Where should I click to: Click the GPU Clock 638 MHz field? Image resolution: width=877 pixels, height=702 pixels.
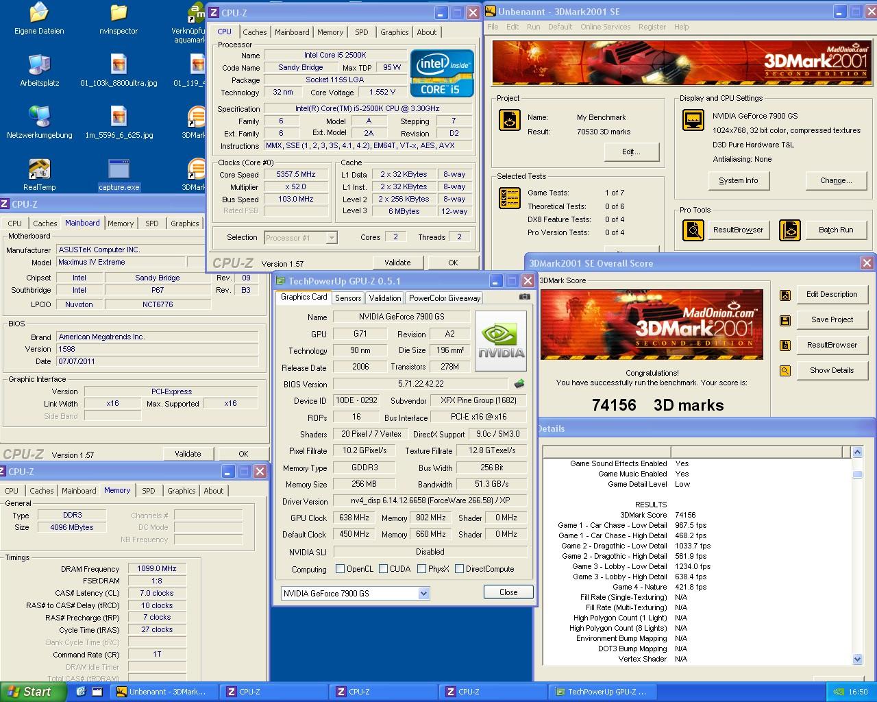point(354,518)
